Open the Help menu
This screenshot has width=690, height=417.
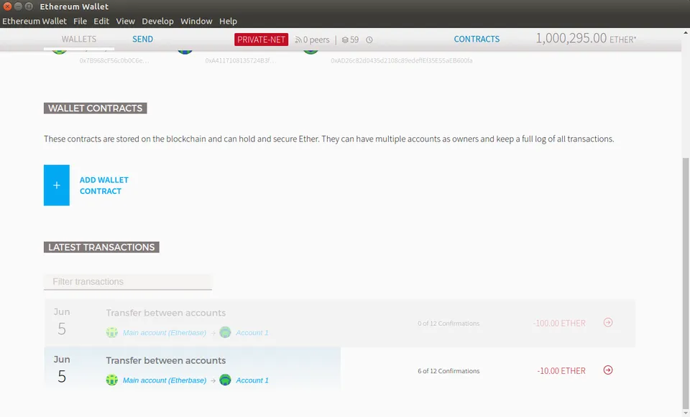click(228, 21)
